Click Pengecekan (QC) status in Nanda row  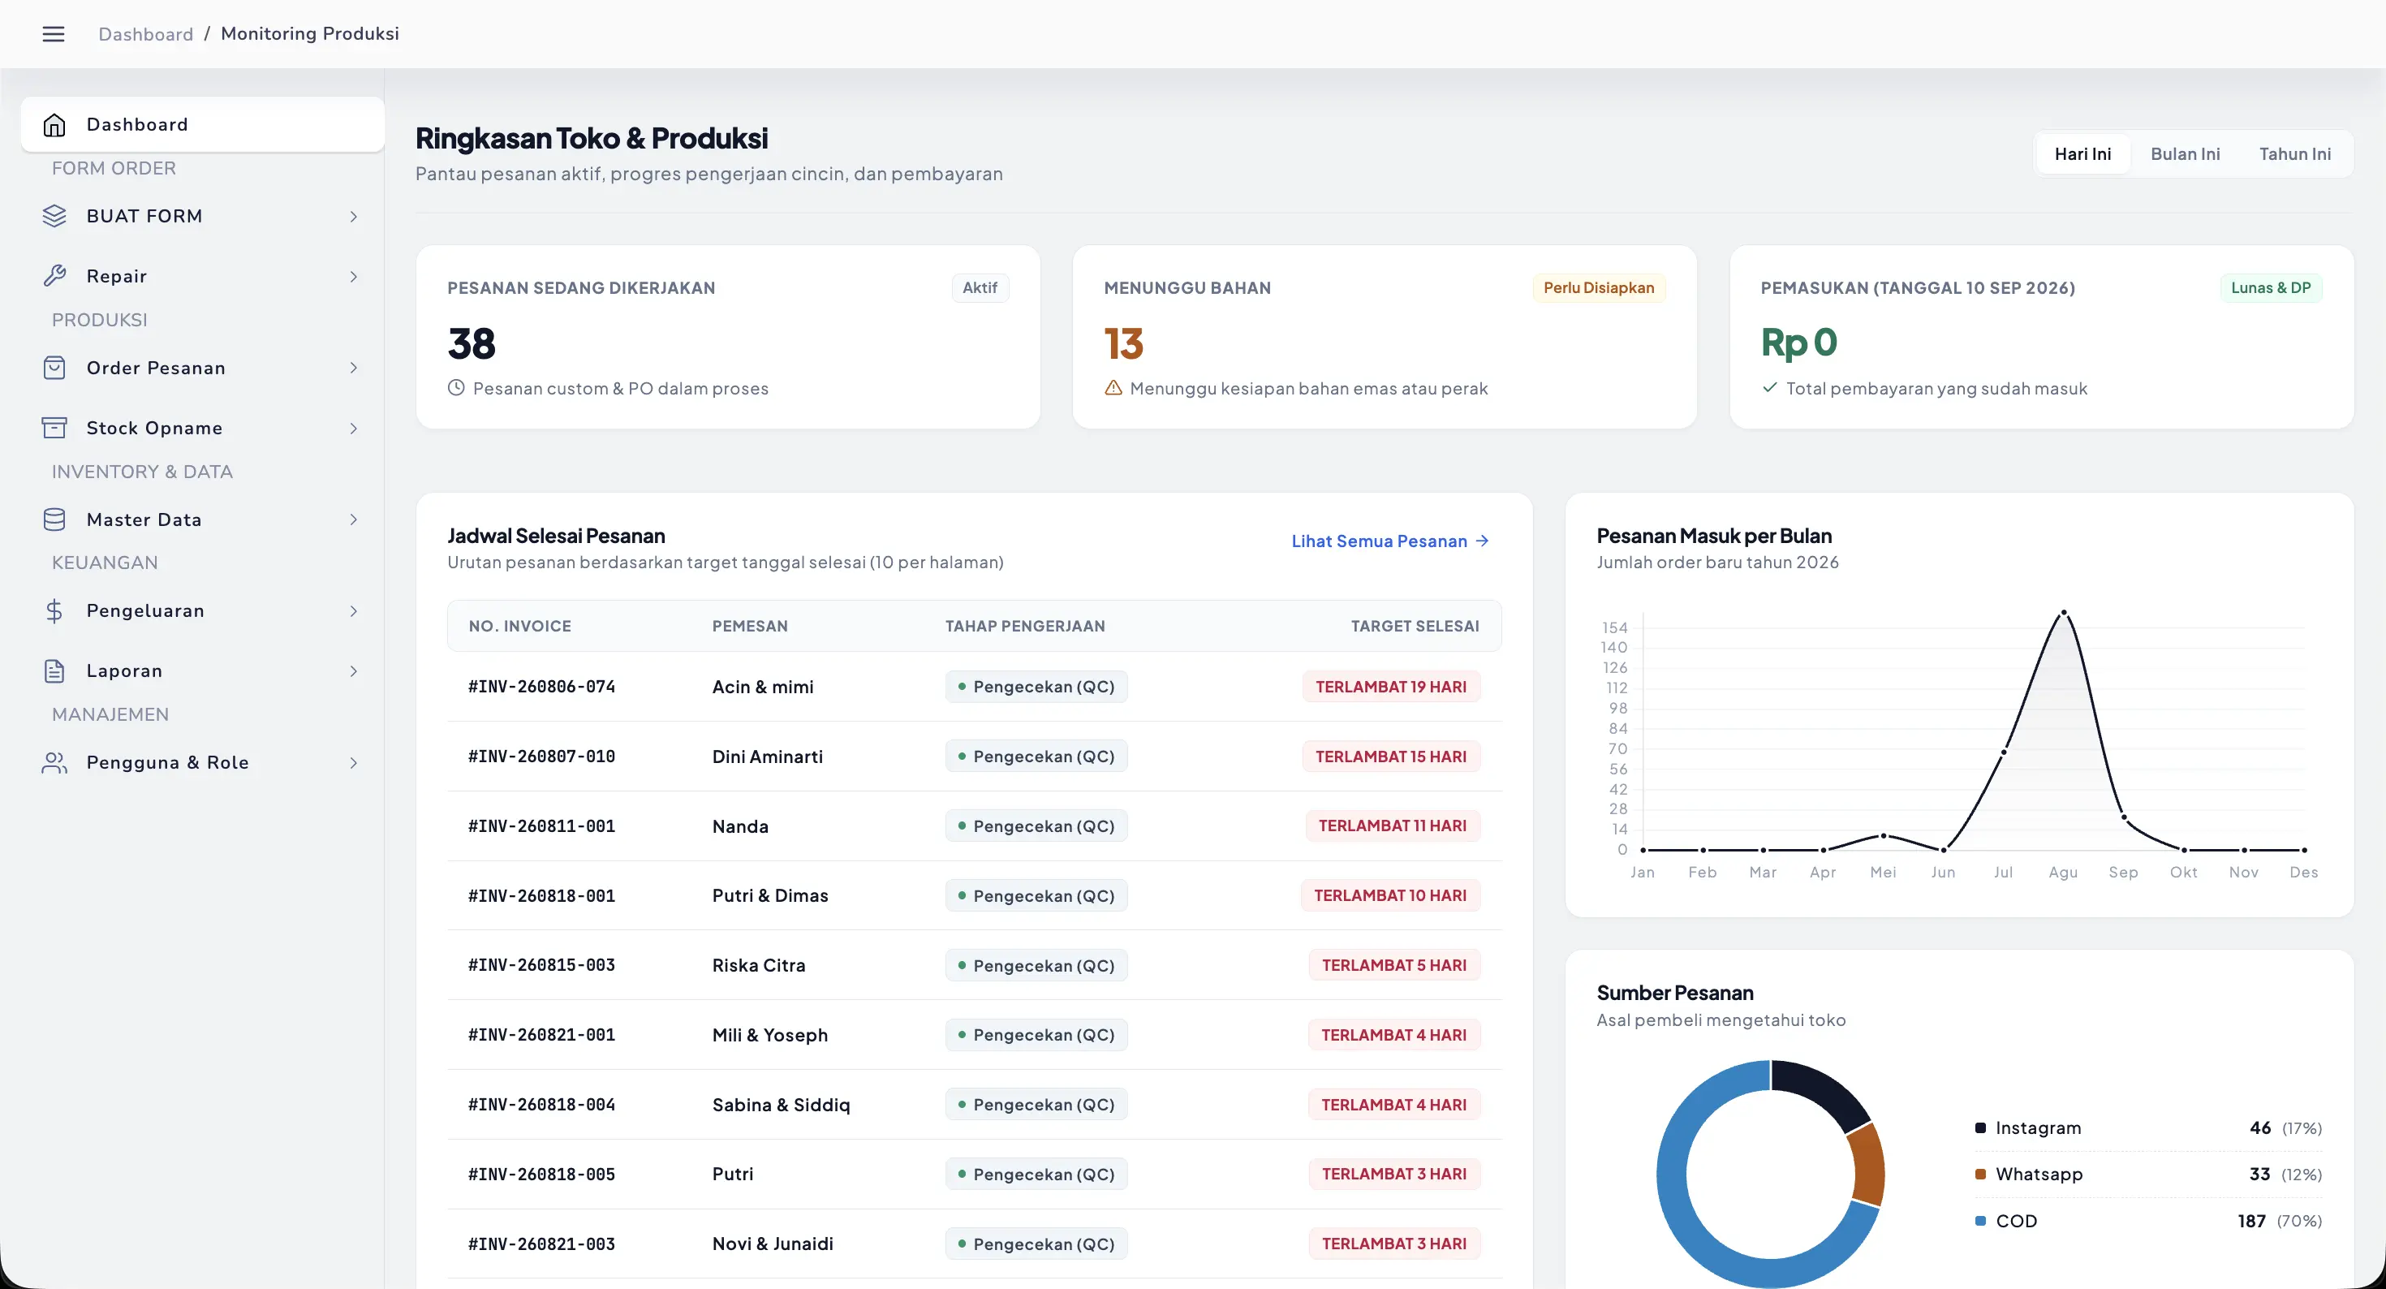tap(1036, 826)
